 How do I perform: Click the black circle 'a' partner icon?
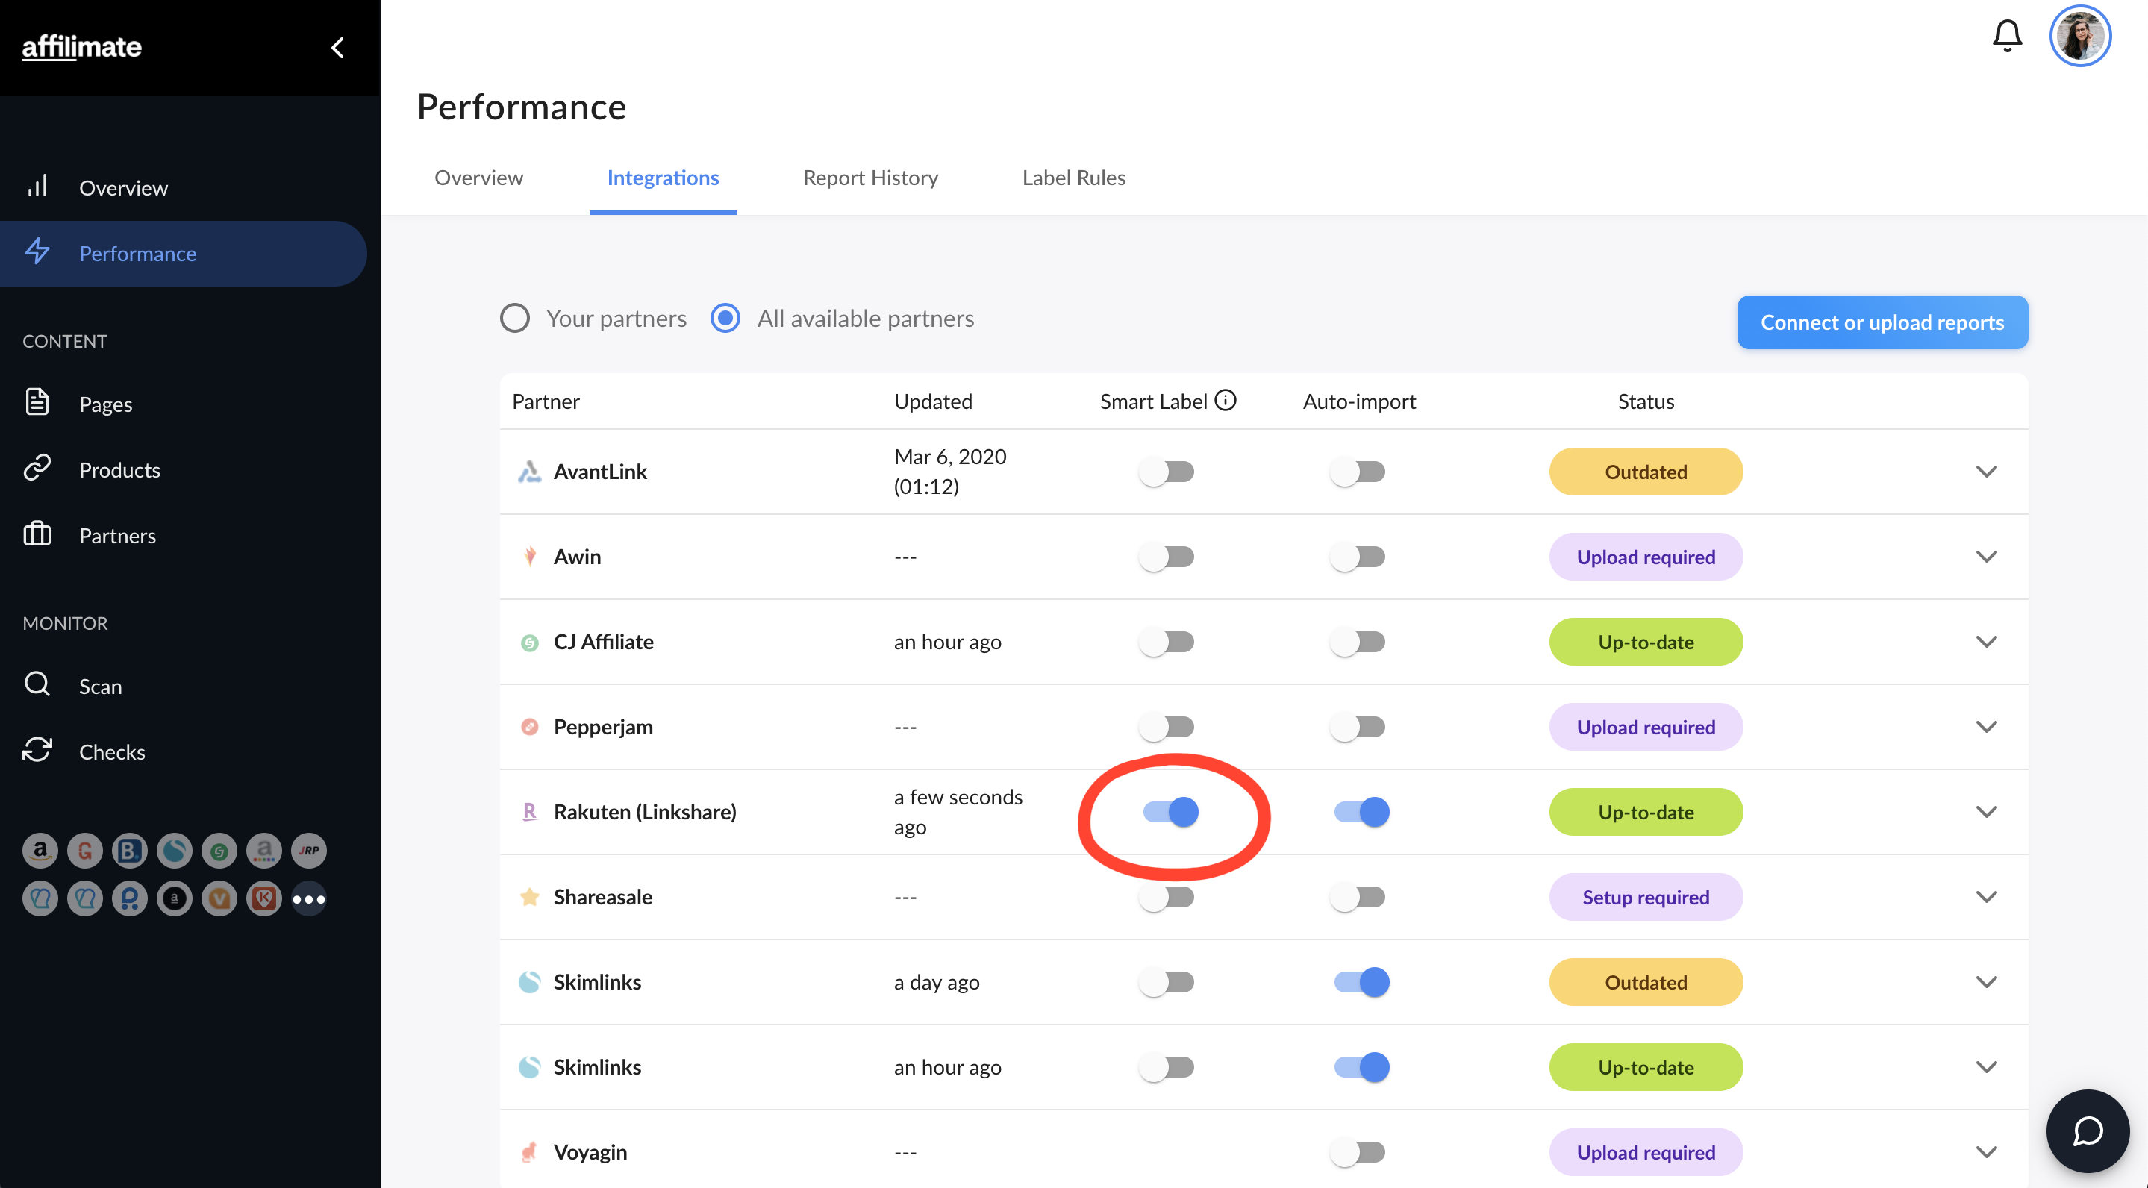tap(175, 898)
